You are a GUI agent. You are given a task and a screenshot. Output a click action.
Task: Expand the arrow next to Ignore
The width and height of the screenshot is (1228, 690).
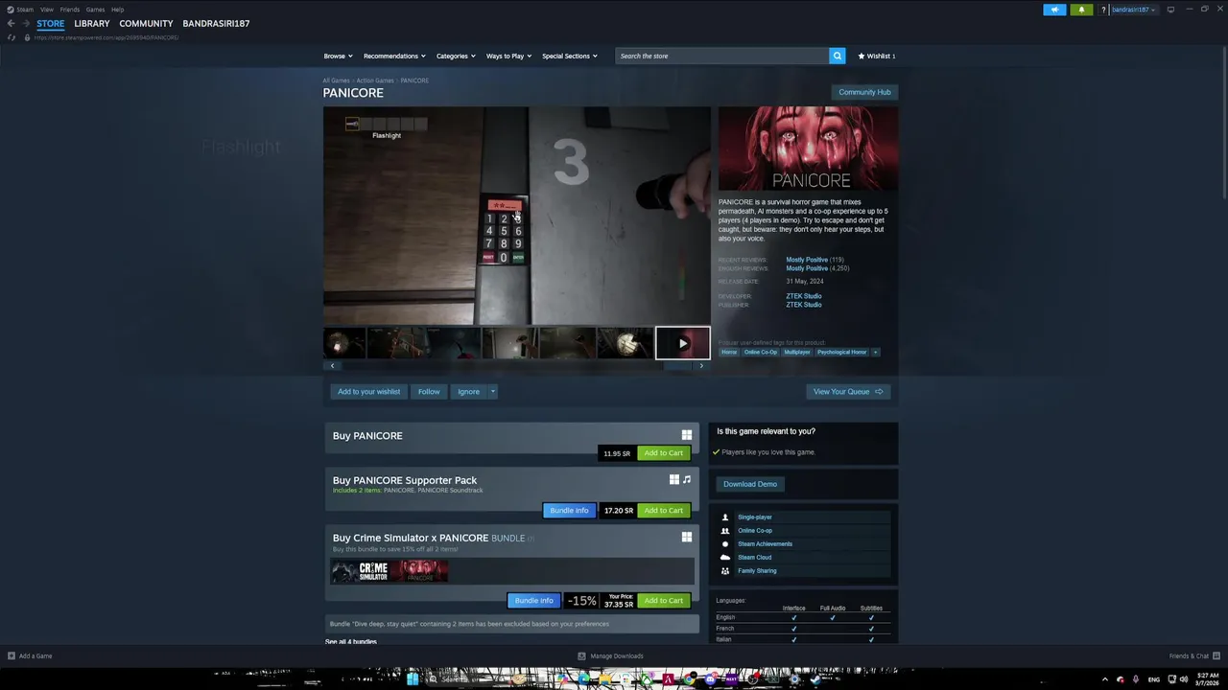(x=493, y=391)
